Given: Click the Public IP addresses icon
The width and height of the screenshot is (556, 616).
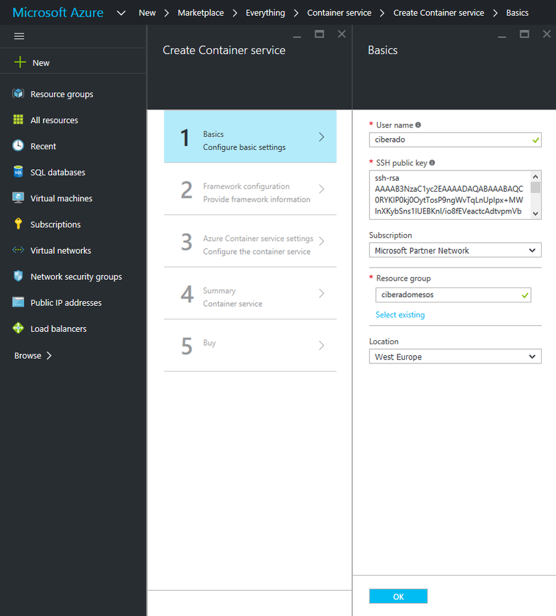Looking at the screenshot, I should point(18,302).
